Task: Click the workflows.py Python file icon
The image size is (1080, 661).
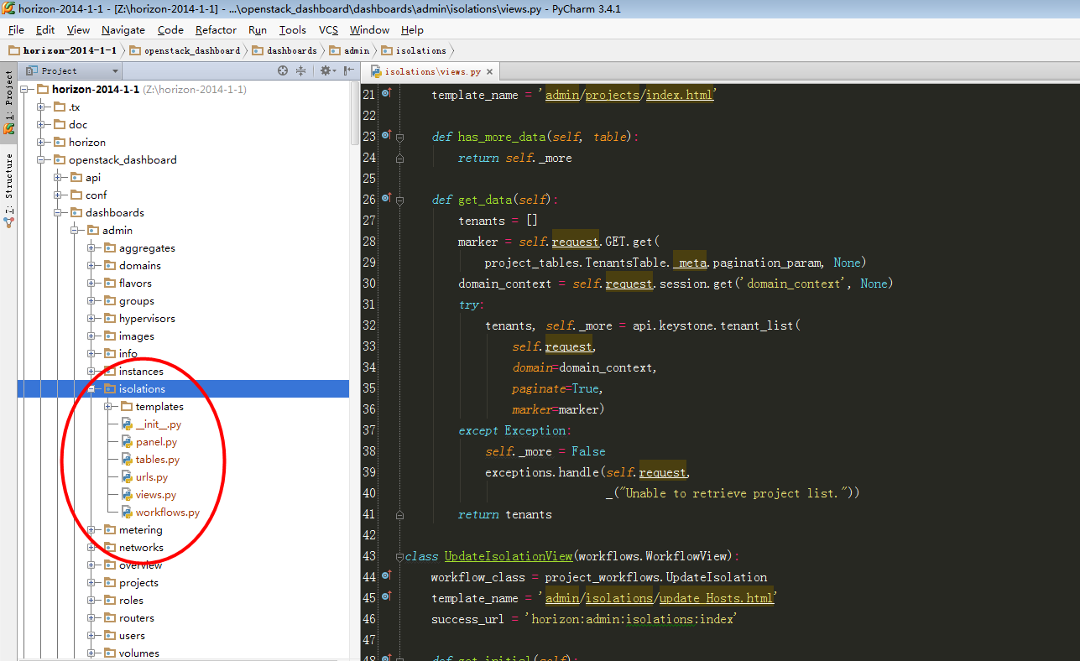Action: (127, 513)
